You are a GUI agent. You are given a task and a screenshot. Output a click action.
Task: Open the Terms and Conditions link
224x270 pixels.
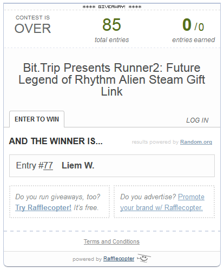(111, 241)
